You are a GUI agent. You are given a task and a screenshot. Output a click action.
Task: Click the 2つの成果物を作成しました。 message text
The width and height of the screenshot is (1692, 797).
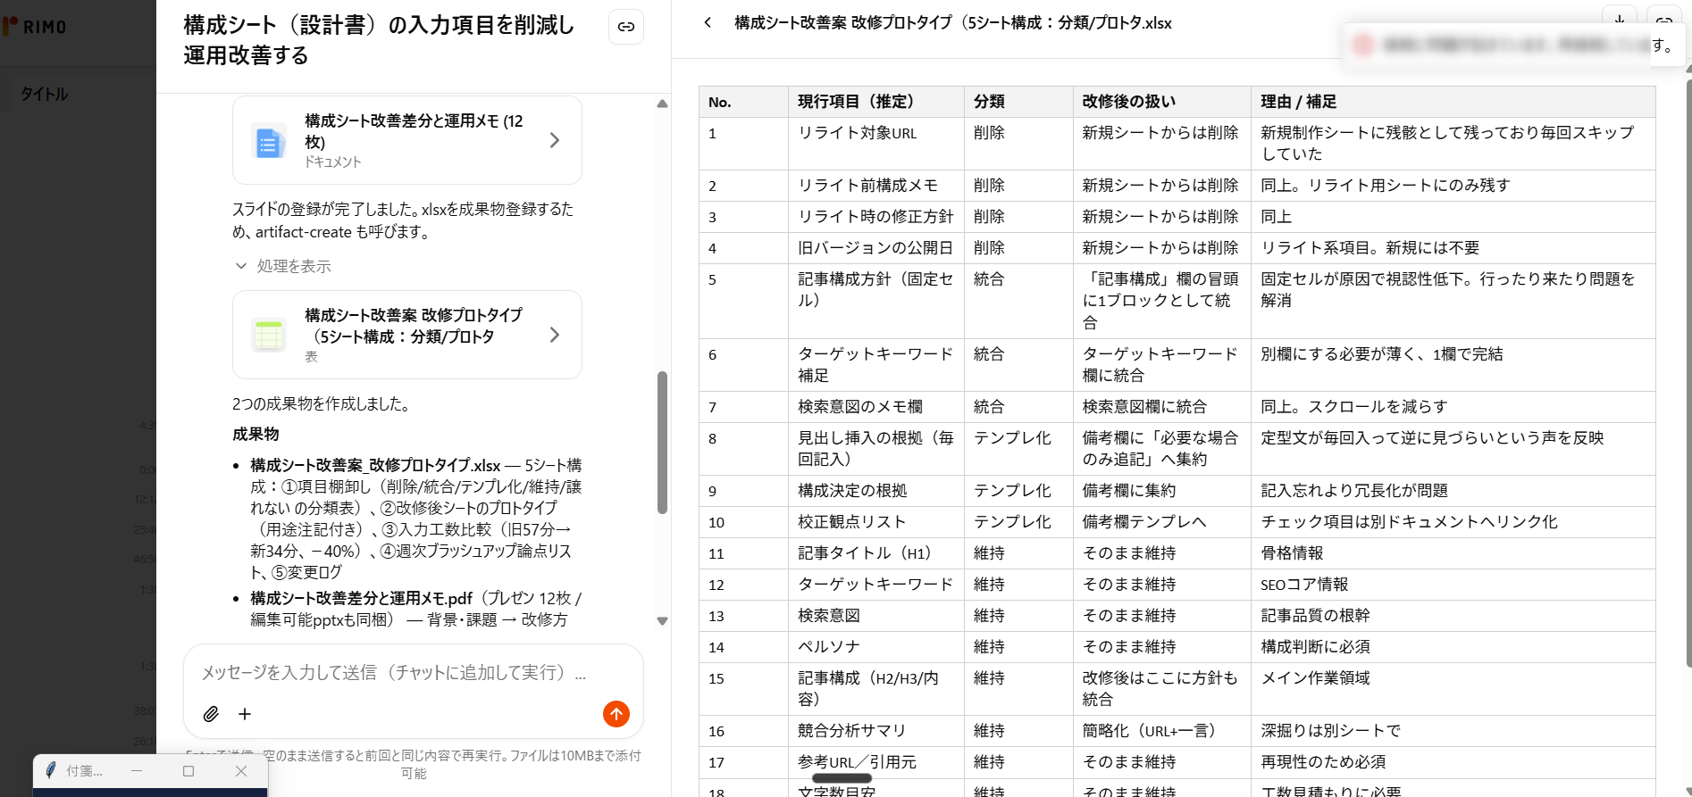tap(322, 404)
